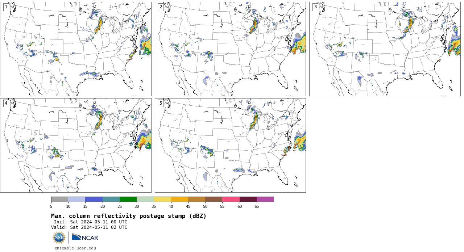Select the pink 55-60 dBZ swatch
This screenshot has height=252, width=464.
231,199
